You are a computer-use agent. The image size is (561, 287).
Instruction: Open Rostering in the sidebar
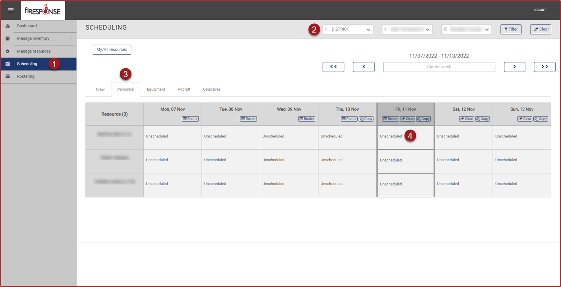pyautogui.click(x=25, y=77)
